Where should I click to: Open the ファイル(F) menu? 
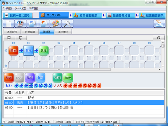tap(7, 8)
